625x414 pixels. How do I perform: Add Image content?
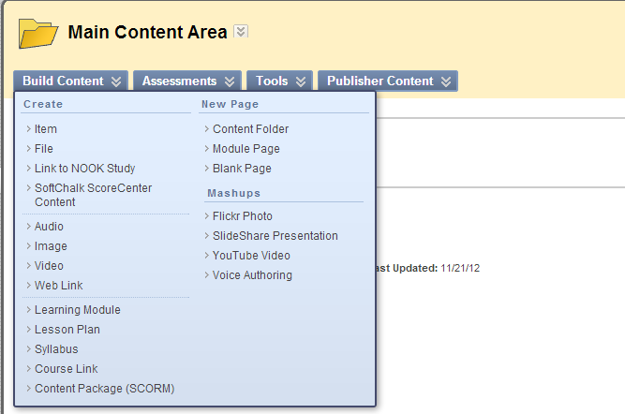coord(51,246)
